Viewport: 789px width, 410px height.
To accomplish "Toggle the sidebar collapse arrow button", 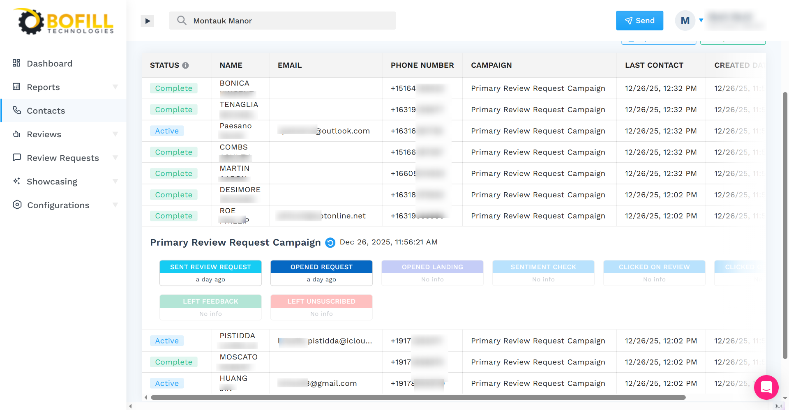I will tap(147, 21).
